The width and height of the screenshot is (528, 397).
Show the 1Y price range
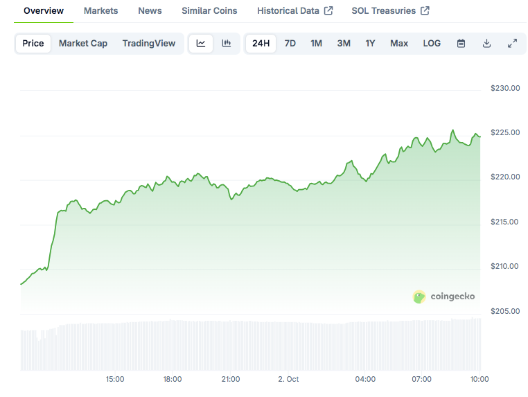click(x=370, y=43)
